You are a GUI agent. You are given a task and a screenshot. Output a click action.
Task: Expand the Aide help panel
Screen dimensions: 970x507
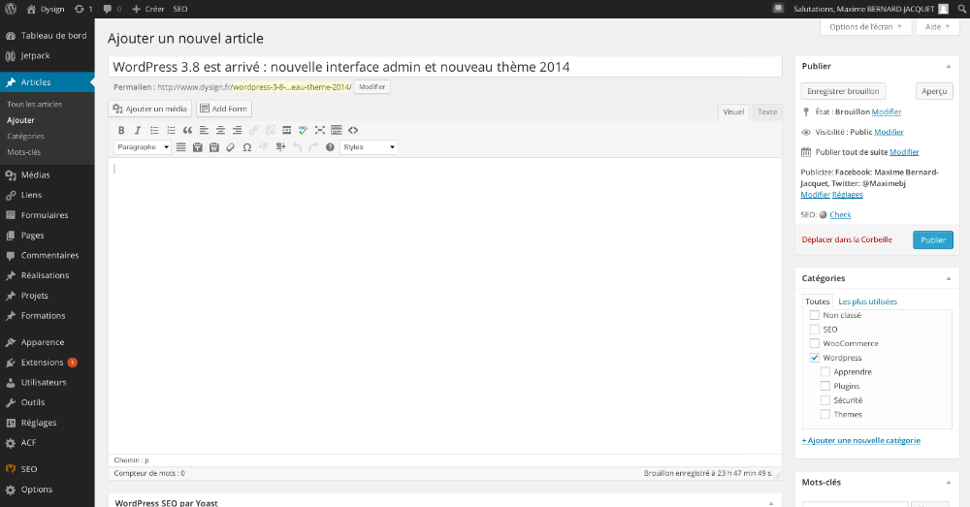pyautogui.click(x=937, y=26)
